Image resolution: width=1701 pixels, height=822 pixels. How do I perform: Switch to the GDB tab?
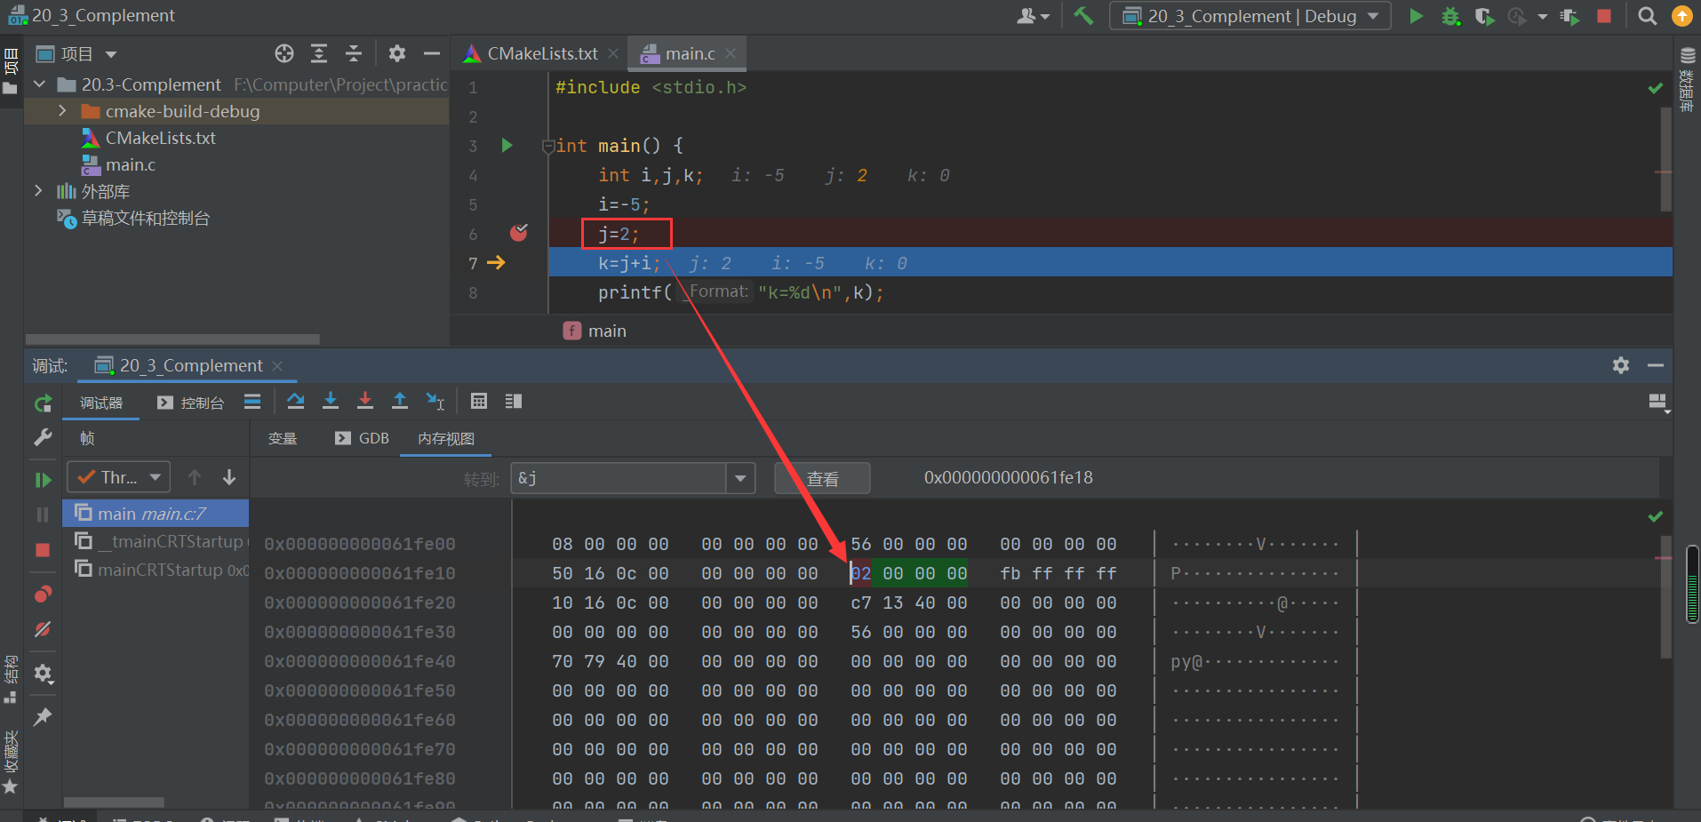(x=363, y=438)
